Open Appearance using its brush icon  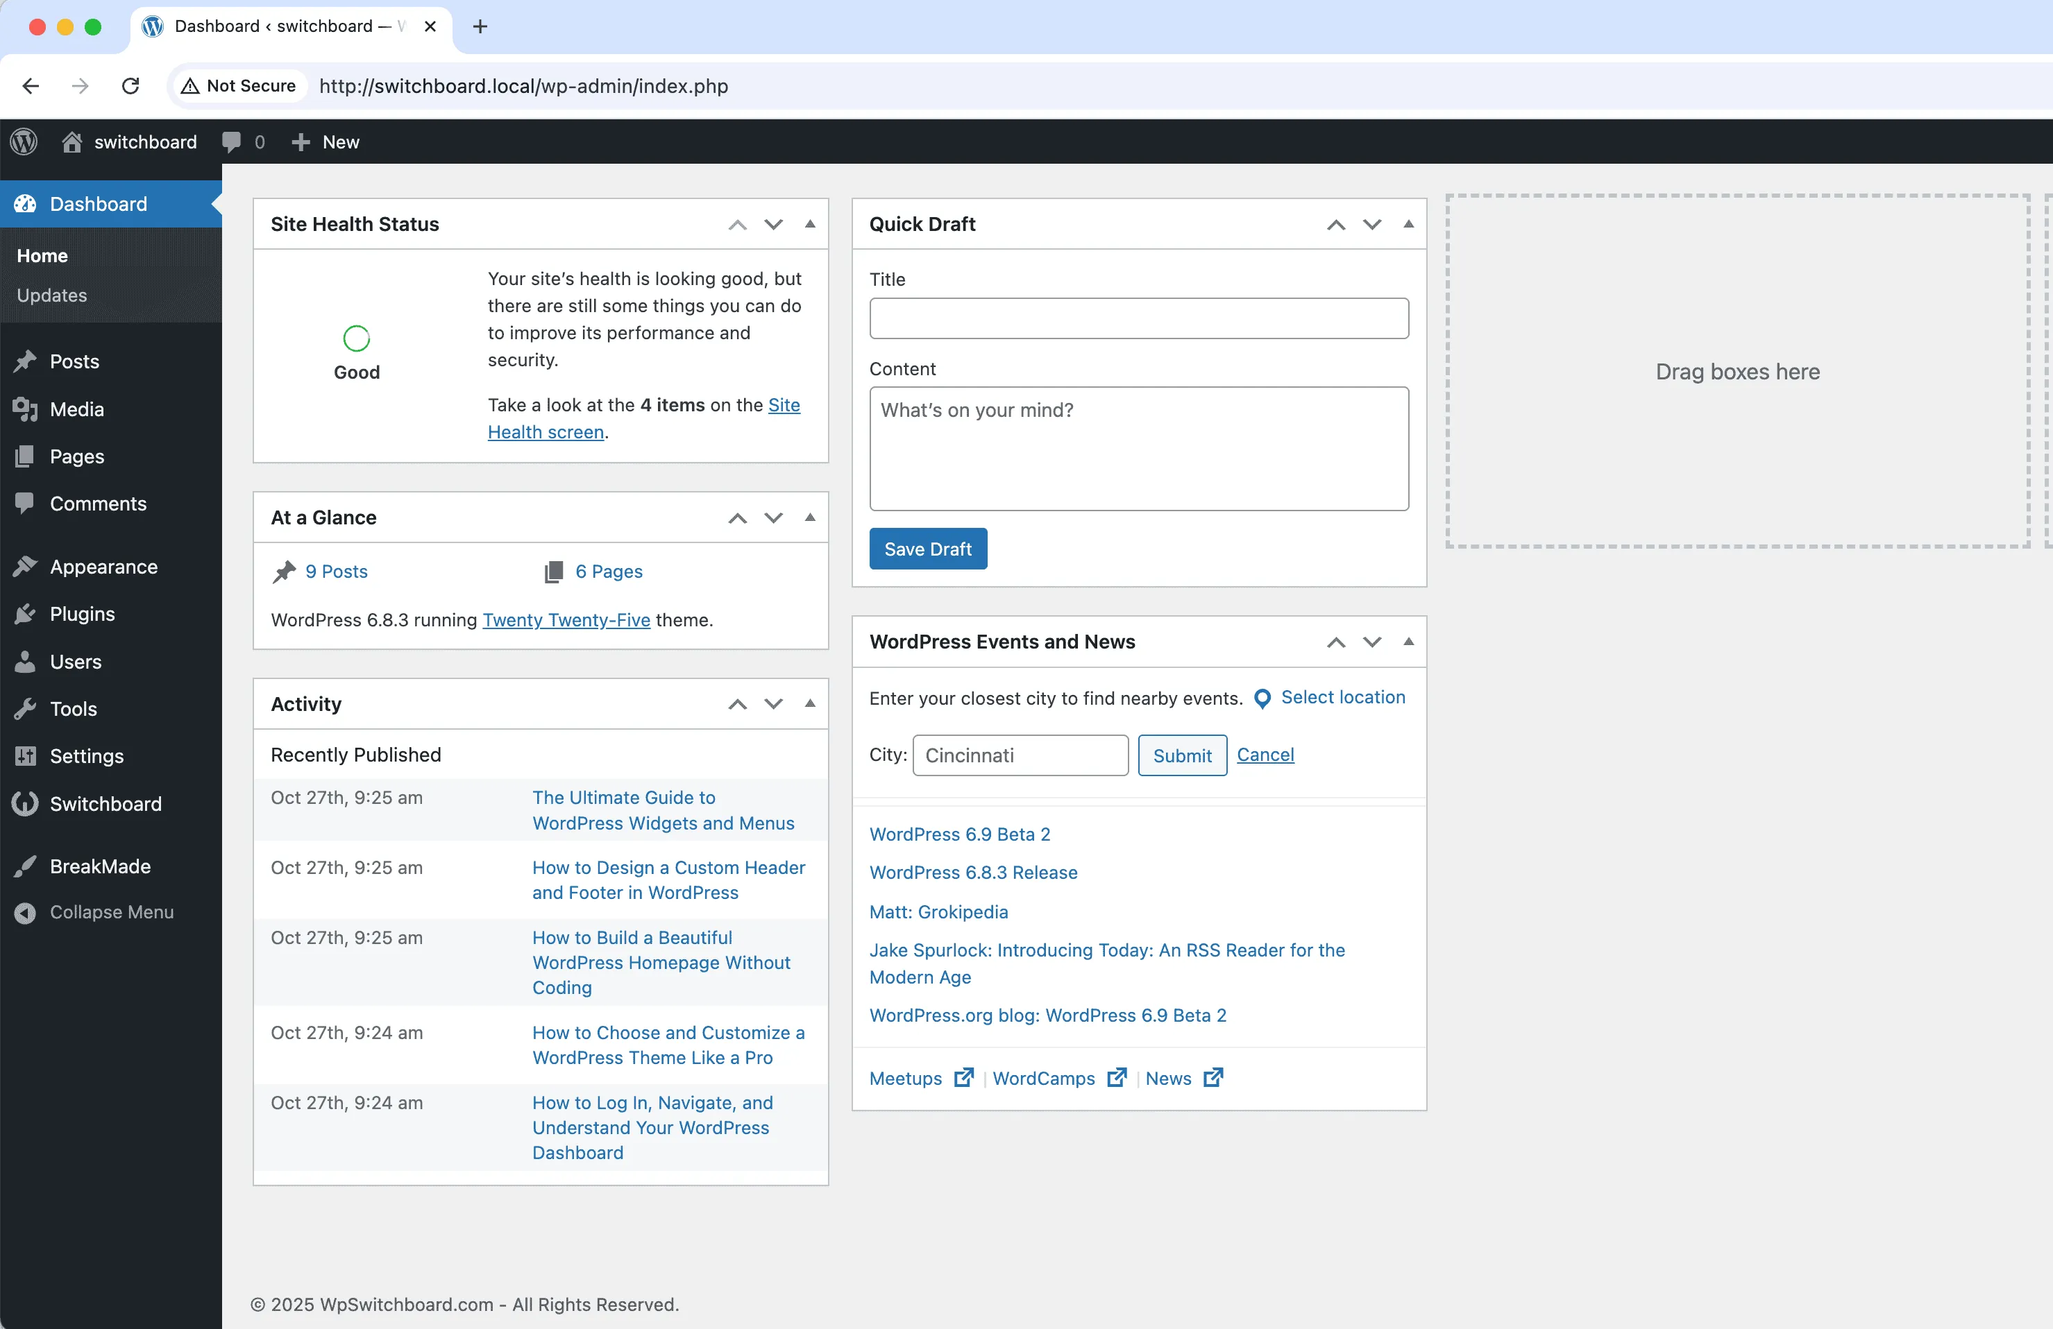pos(25,566)
